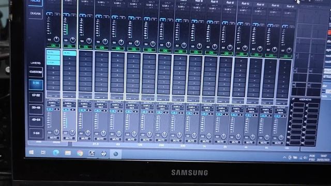Open the Windows Start menu

pos(31,152)
